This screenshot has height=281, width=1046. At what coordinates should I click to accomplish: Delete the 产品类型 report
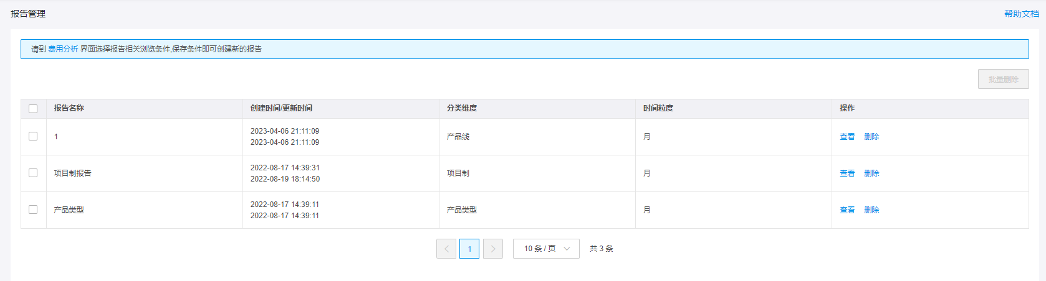pos(871,210)
